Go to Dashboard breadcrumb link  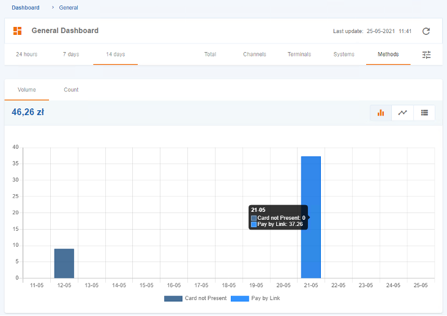point(25,8)
